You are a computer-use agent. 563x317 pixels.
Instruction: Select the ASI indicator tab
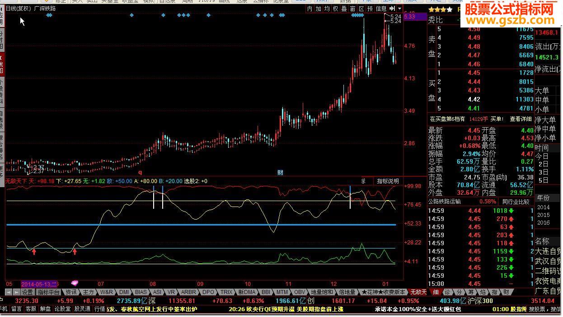click(x=157, y=292)
